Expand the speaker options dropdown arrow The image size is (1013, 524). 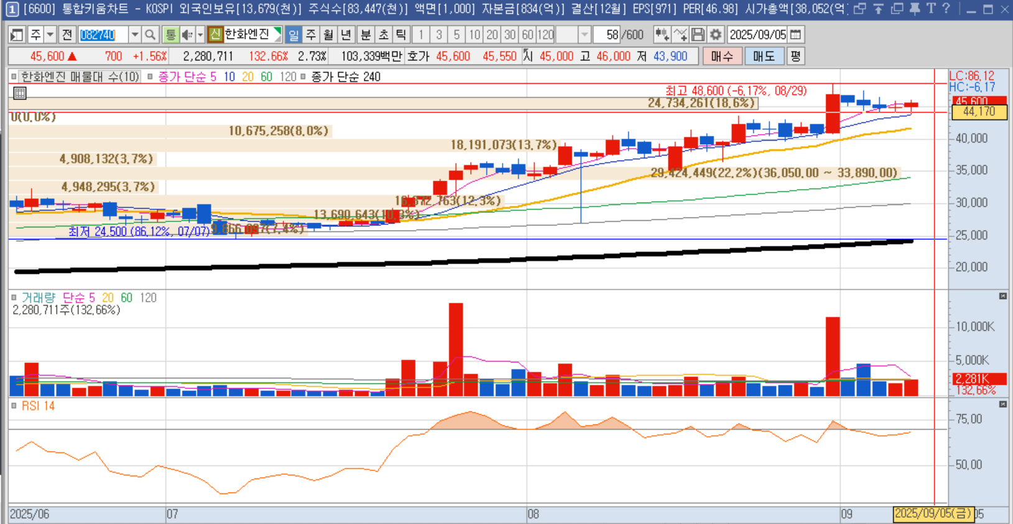(x=200, y=35)
